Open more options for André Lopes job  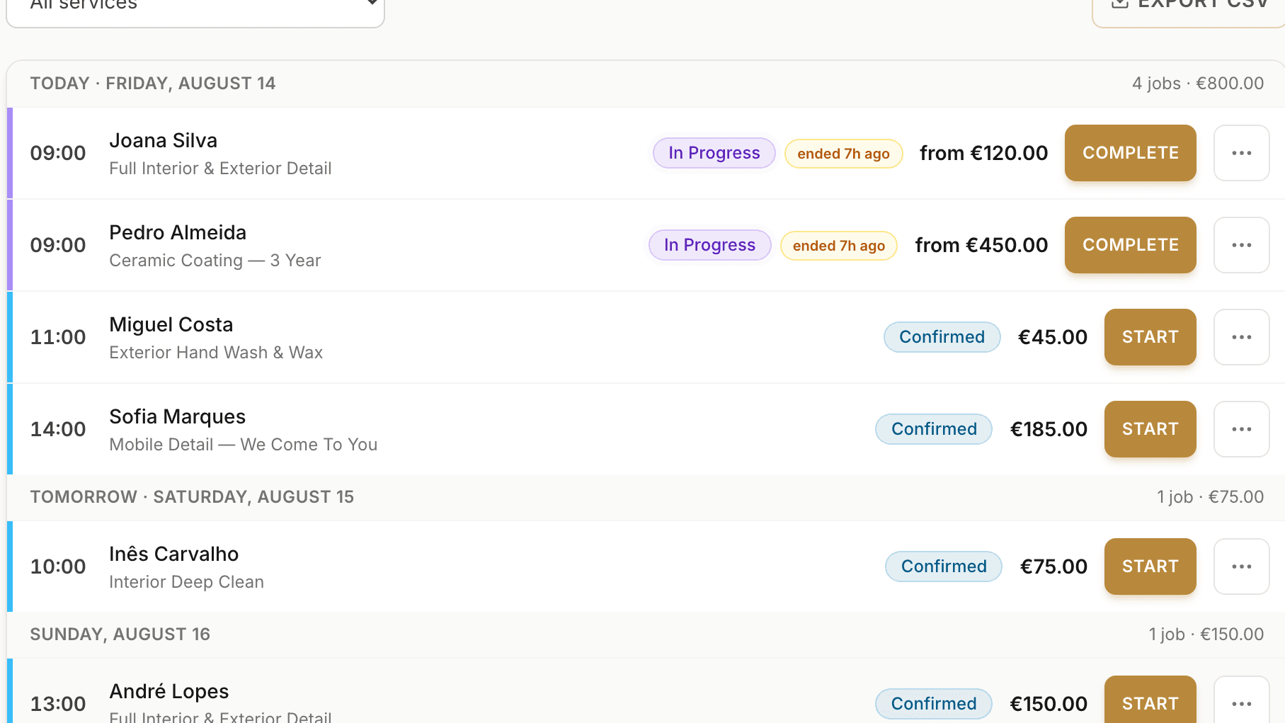point(1241,702)
